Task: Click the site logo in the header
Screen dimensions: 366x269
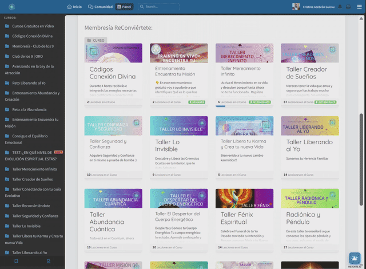Action: click(x=11, y=7)
